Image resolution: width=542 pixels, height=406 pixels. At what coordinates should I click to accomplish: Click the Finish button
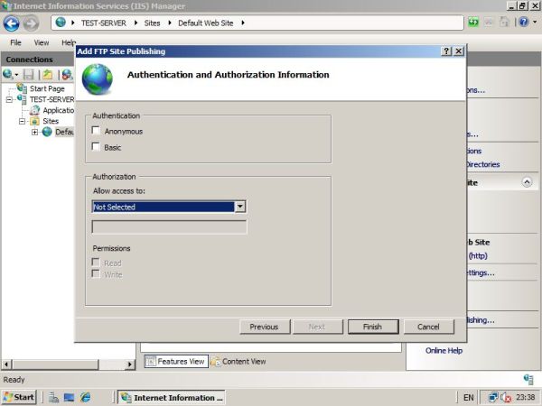tap(372, 327)
